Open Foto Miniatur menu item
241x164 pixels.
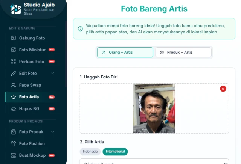pyautogui.click(x=31, y=50)
